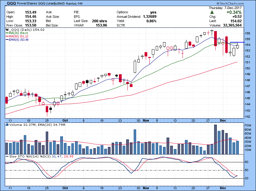The width and height of the screenshot is (256, 191).
Task: Click the Last Size value 200 shrs
Action: pos(99,21)
